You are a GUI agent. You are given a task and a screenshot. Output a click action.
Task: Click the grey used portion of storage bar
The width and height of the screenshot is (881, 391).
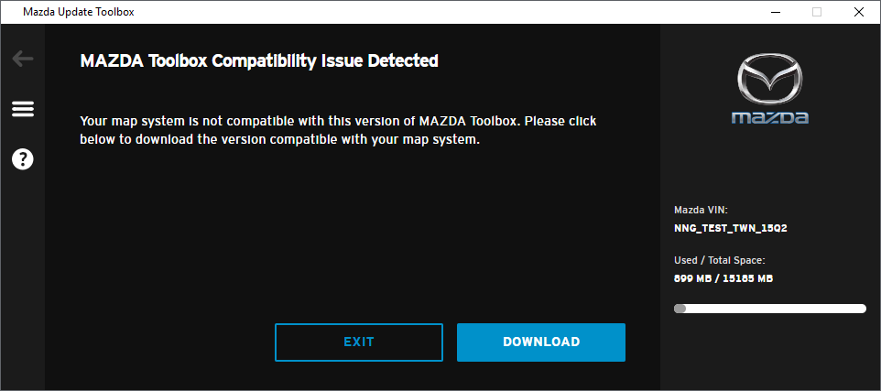click(x=680, y=309)
